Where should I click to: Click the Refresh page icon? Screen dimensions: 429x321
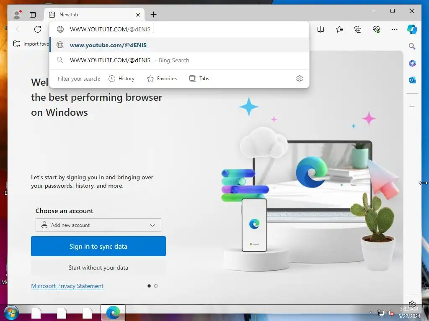tap(38, 29)
